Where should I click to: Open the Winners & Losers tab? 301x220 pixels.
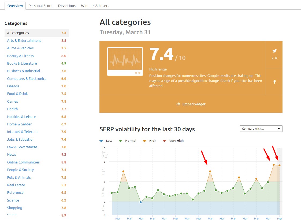pyautogui.click(x=95, y=6)
